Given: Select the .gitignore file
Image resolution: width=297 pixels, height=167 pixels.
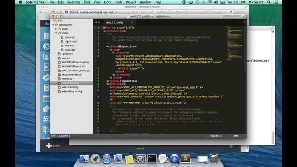Looking at the screenshot, I should tap(67, 54).
